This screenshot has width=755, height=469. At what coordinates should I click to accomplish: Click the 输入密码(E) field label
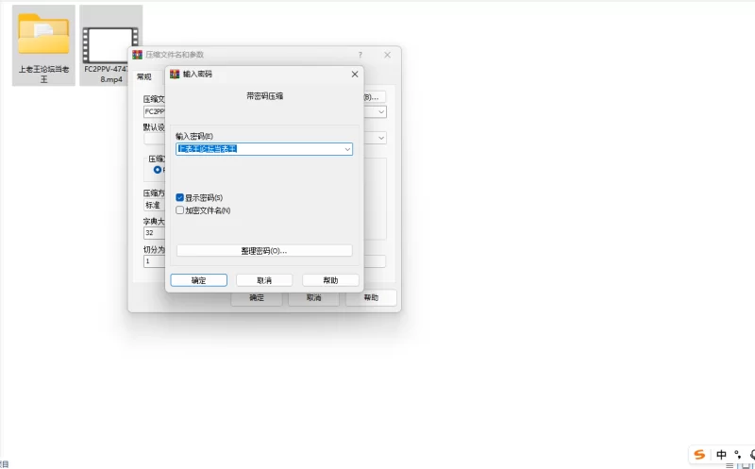[194, 136]
